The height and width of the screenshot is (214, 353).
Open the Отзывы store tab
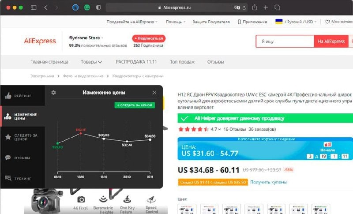[x=215, y=62]
